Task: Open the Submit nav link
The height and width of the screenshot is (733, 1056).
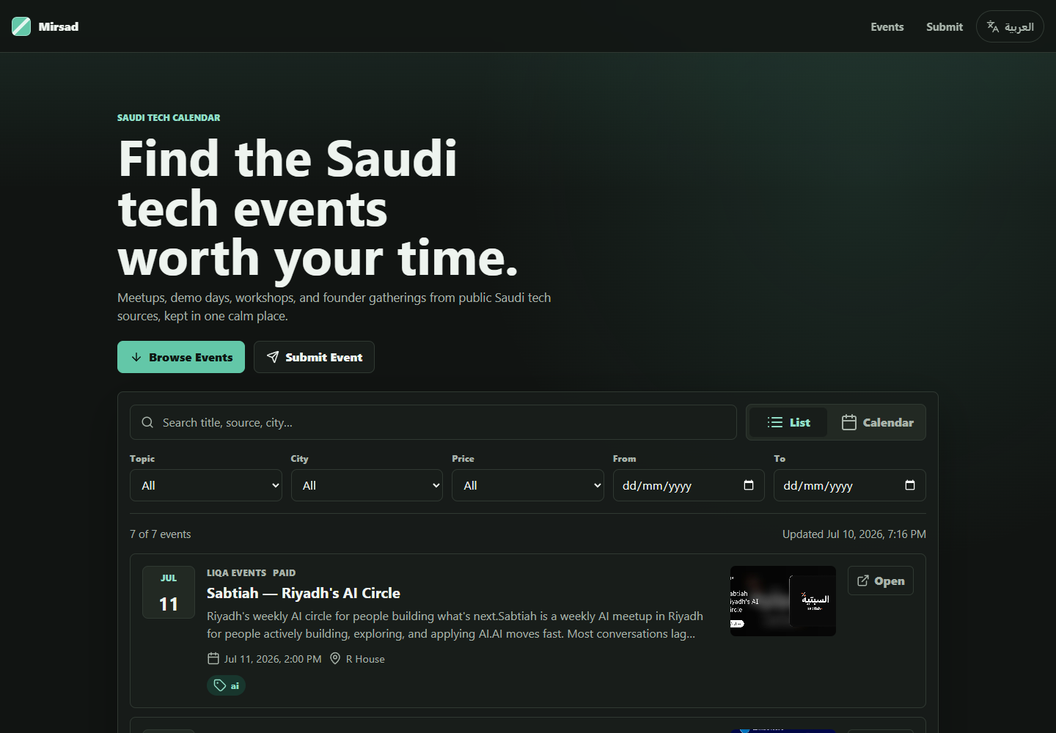Action: tap(945, 26)
